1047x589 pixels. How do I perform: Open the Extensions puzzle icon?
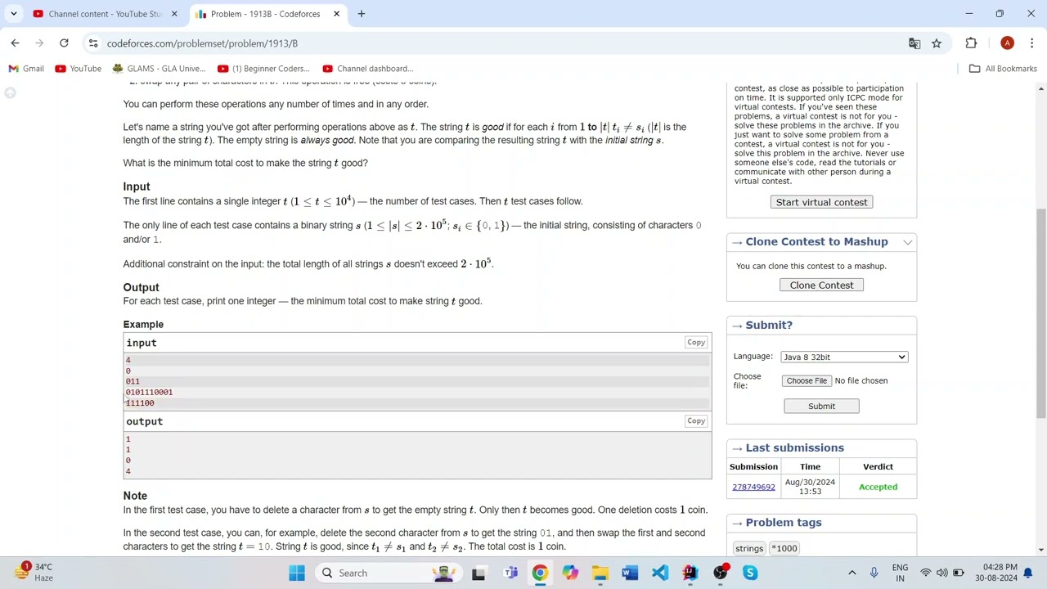click(x=971, y=43)
